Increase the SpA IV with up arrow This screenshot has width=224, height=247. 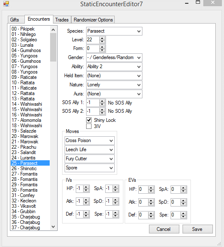116,187
